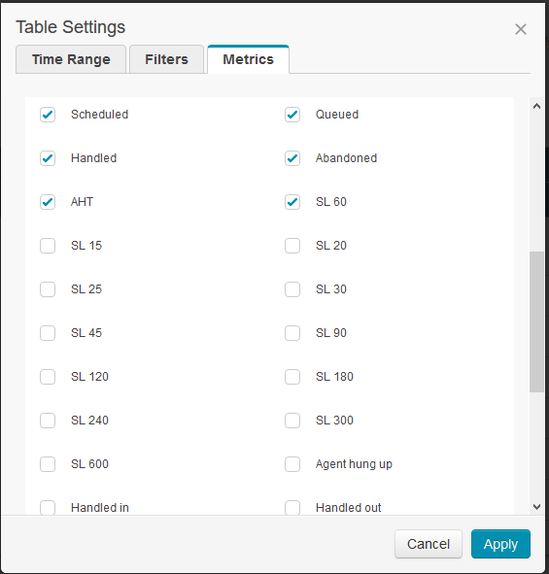Screen dimensions: 549x574
Task: Open the Filters tab
Action: [x=166, y=59]
